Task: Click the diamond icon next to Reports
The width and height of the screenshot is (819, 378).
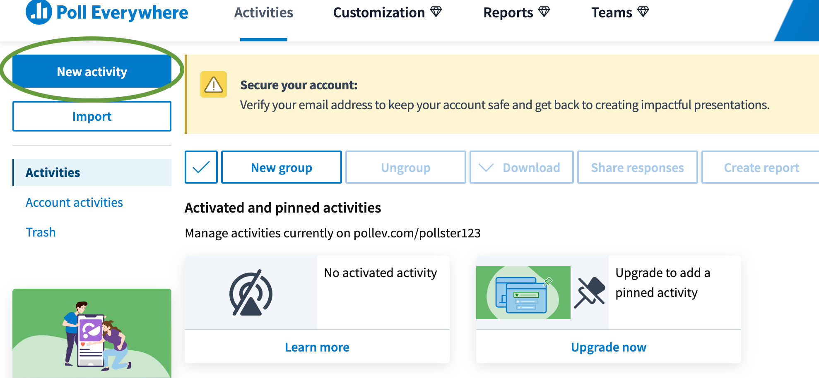Action: [x=544, y=12]
